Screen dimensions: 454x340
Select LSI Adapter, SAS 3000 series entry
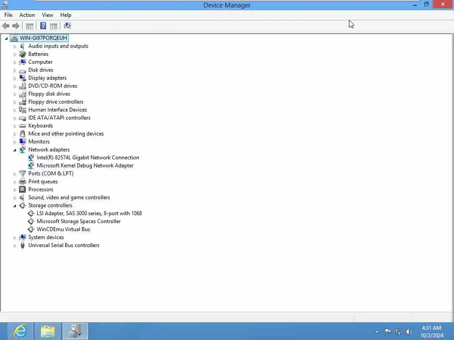[x=89, y=213]
